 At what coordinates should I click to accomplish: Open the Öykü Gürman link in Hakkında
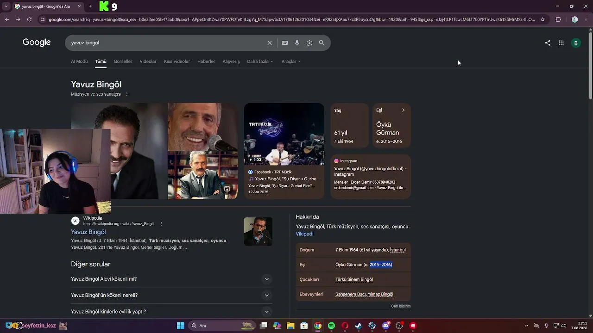pyautogui.click(x=349, y=265)
